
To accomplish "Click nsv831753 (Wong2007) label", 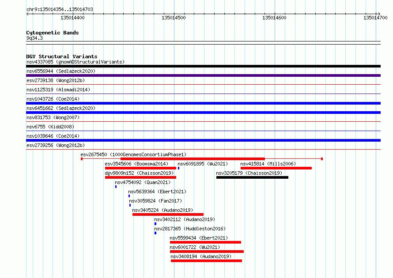I will pos(53,117).
